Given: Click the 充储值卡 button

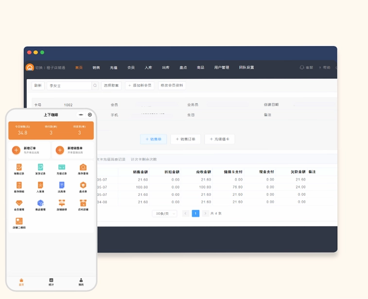Looking at the screenshot, I should (220, 139).
